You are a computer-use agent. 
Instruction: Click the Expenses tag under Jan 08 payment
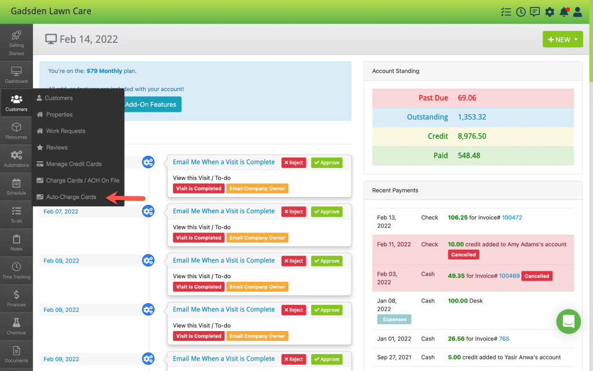[394, 319]
